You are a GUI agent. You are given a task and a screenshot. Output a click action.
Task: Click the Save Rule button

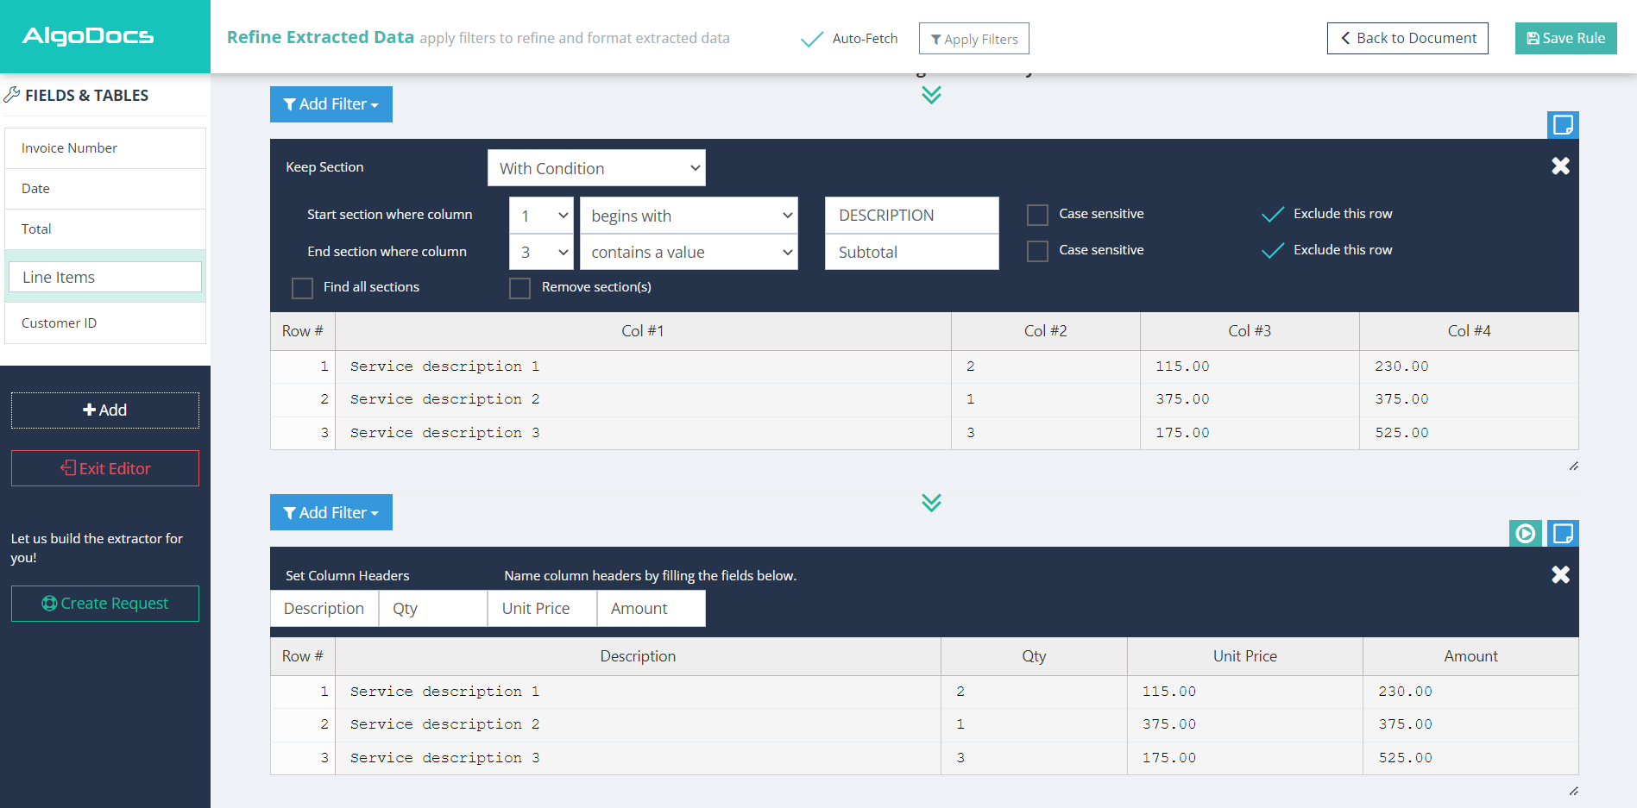[x=1565, y=38]
